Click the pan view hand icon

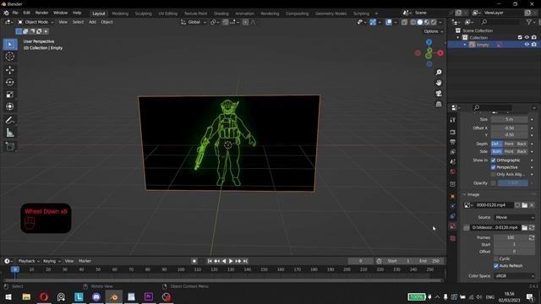click(x=439, y=83)
